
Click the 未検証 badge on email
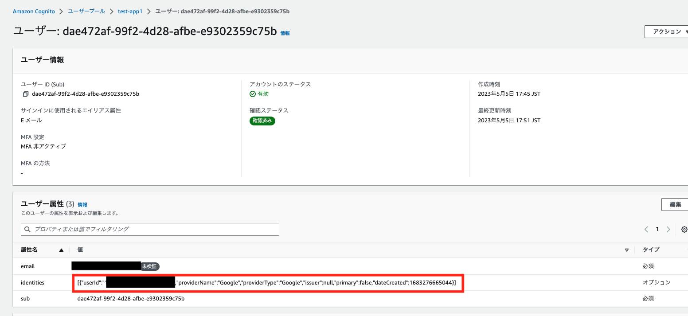coord(150,266)
